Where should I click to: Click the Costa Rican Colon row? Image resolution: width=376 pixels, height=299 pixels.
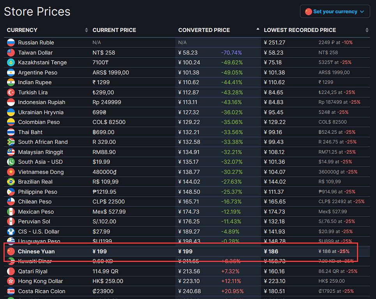point(42,291)
